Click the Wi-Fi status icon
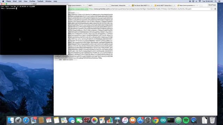The height and width of the screenshot is (125, 223). click(200, 1)
